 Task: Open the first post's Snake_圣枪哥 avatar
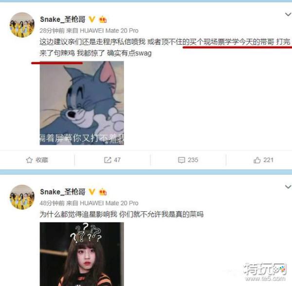point(22,25)
